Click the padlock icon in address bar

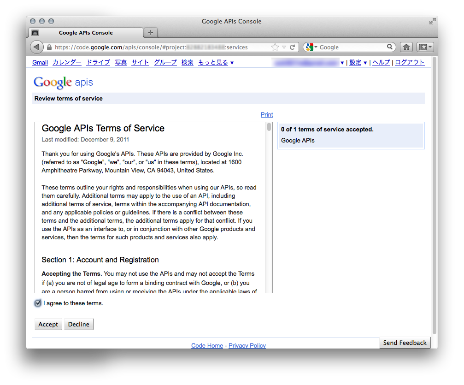tap(49, 47)
